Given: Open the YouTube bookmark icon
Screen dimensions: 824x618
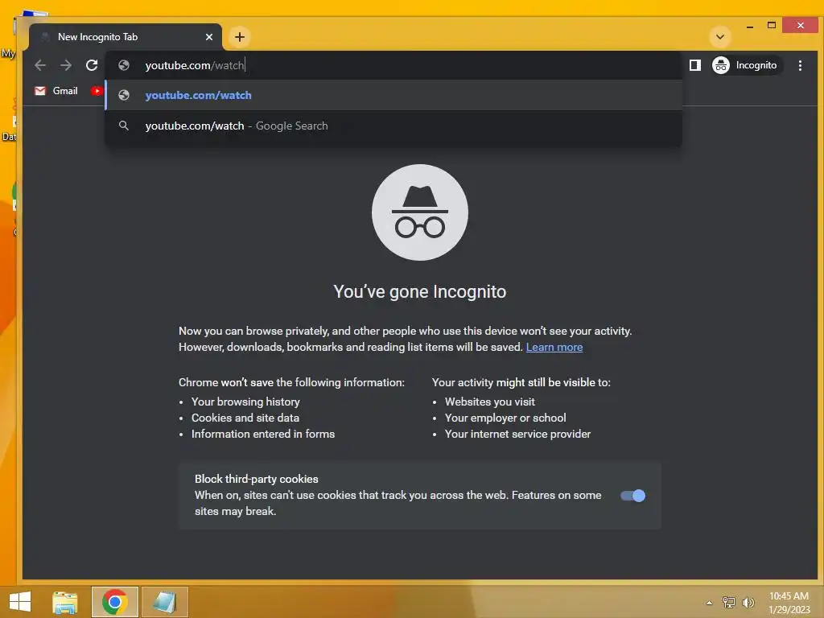Looking at the screenshot, I should click(x=97, y=91).
